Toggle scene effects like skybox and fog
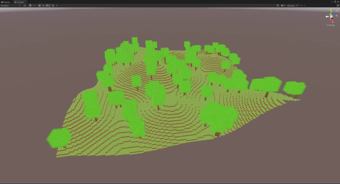The height and width of the screenshot is (184, 340). (x=40, y=6)
